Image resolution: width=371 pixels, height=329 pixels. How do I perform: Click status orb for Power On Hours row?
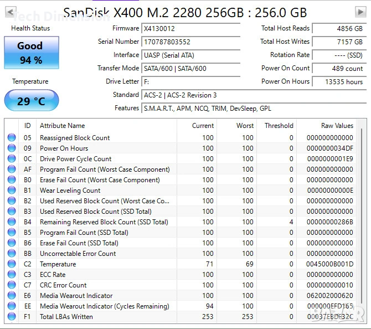pyautogui.click(x=12, y=148)
